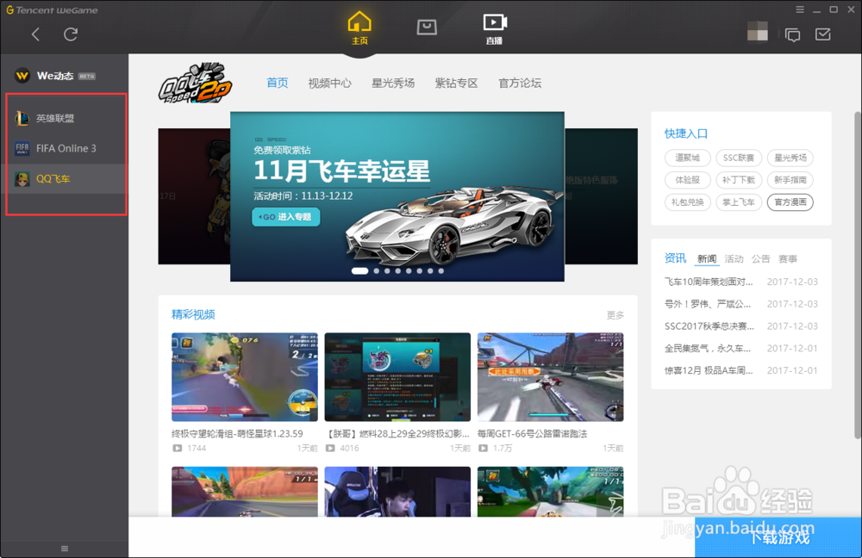Click the GO 进入专题 button
Screen dimensions: 862x558
[x=286, y=217]
